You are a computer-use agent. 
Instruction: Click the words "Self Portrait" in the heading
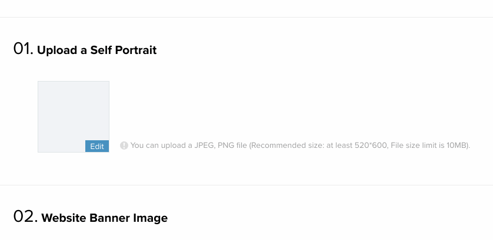pyautogui.click(x=123, y=50)
